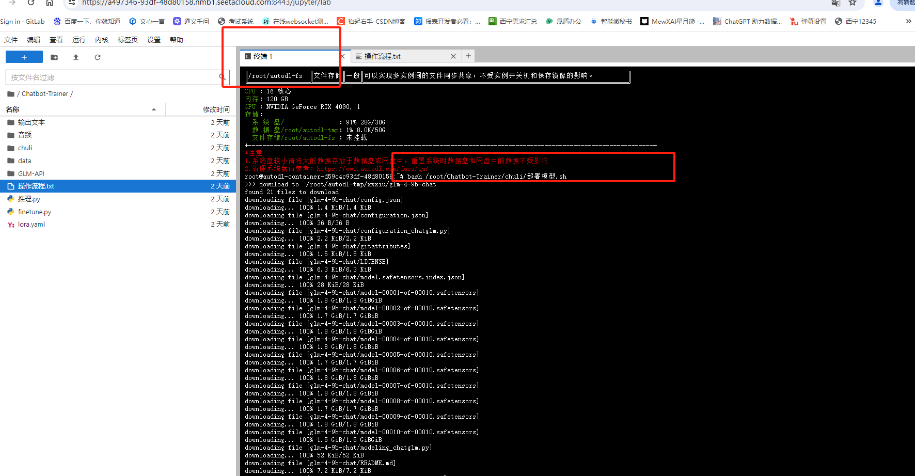Add a new tab with plus button
This screenshot has height=476, width=915.
(468, 56)
